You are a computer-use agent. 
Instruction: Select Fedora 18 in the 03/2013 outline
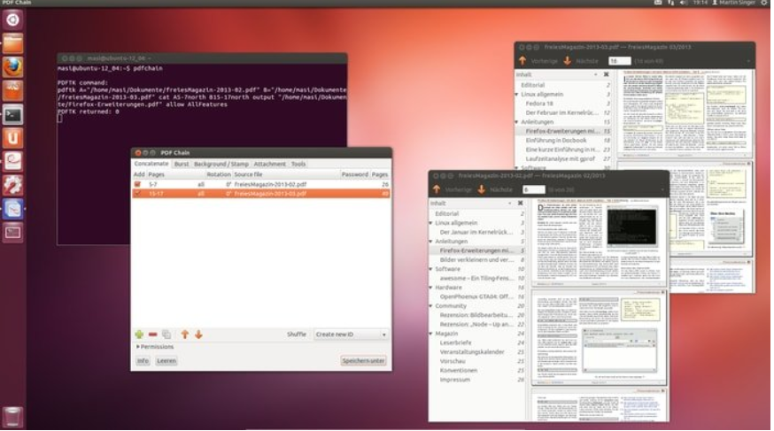pos(539,104)
